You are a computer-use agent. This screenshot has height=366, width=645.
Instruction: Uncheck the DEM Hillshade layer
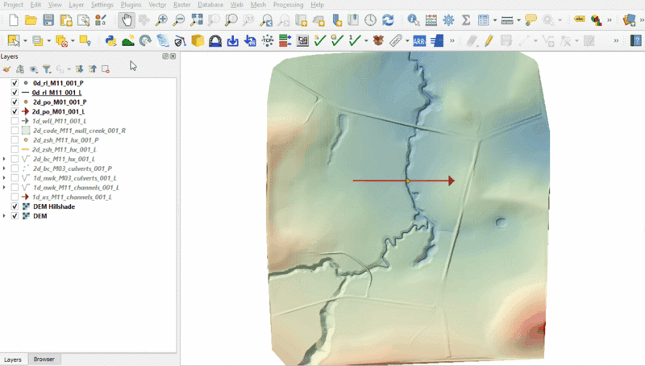click(15, 206)
